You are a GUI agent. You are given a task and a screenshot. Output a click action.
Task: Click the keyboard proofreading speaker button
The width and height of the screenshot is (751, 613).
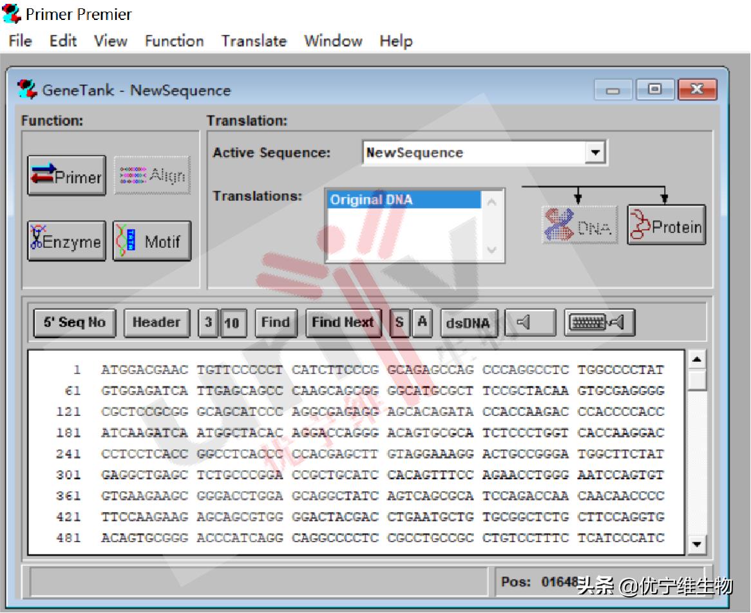[x=599, y=323]
